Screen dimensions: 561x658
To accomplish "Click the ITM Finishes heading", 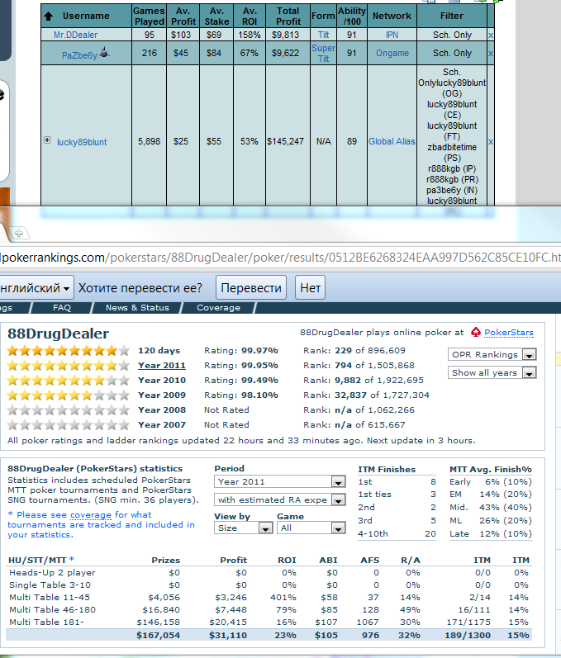I will 387,469.
